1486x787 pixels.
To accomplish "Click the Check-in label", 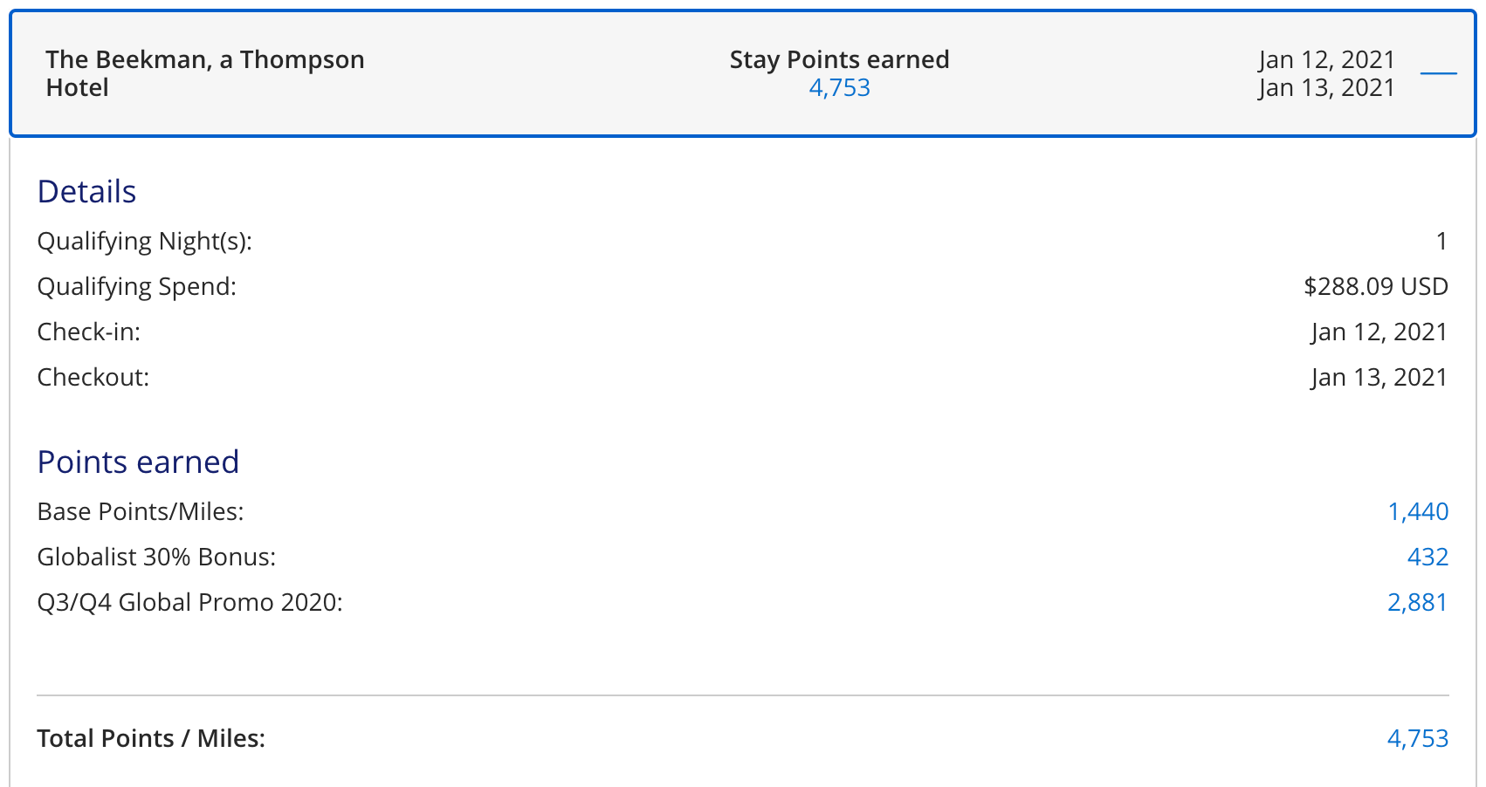I will coord(88,332).
